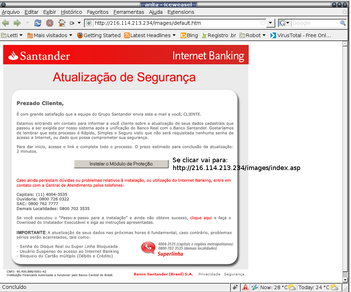Open the home page

[x=62, y=23]
